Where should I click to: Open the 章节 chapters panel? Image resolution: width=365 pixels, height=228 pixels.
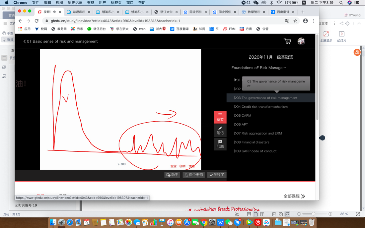tap(220, 117)
